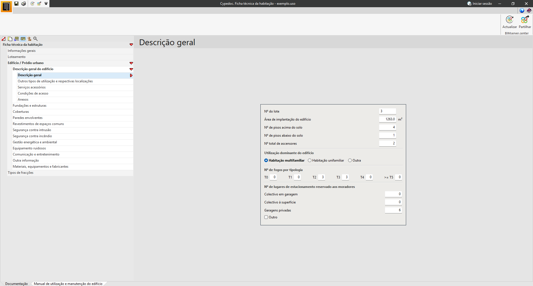
Task: Save the file with the floppy disk icon
Action: click(x=16, y=4)
